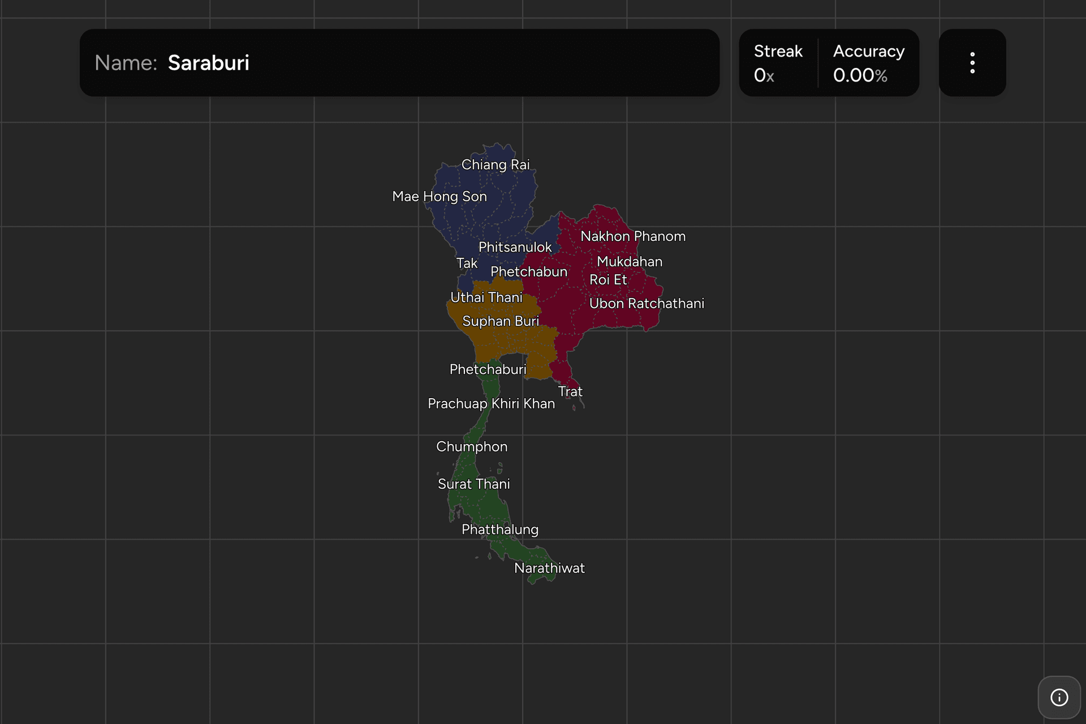This screenshot has width=1086, height=724.
Task: Click the Suphan Buri label
Action: (x=501, y=321)
